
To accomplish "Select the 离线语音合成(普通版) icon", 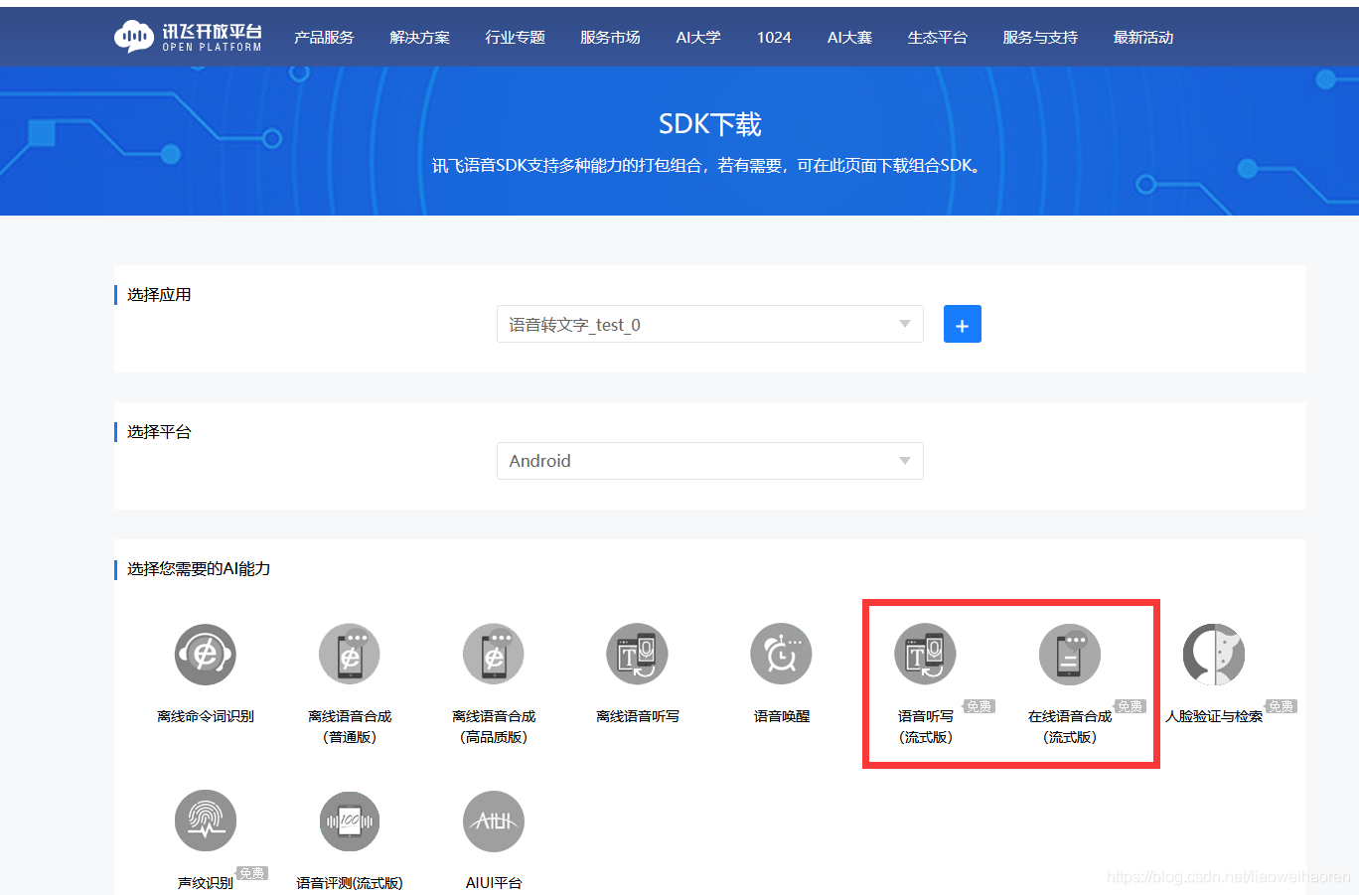I will (x=350, y=655).
